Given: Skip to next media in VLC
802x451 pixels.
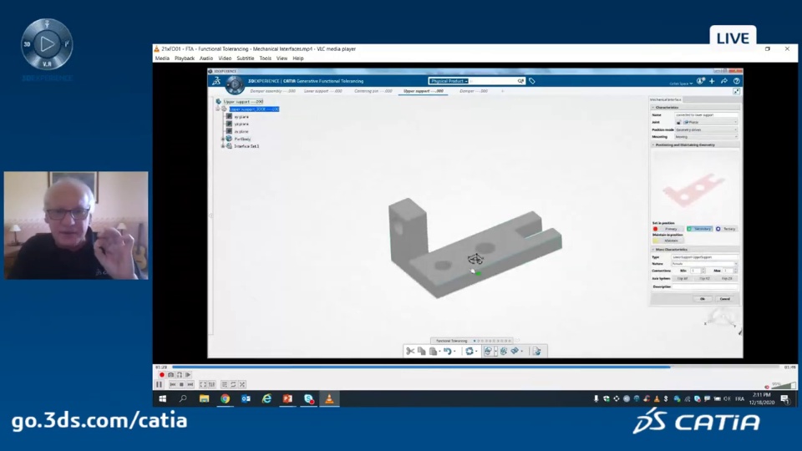Looking at the screenshot, I should (x=190, y=384).
